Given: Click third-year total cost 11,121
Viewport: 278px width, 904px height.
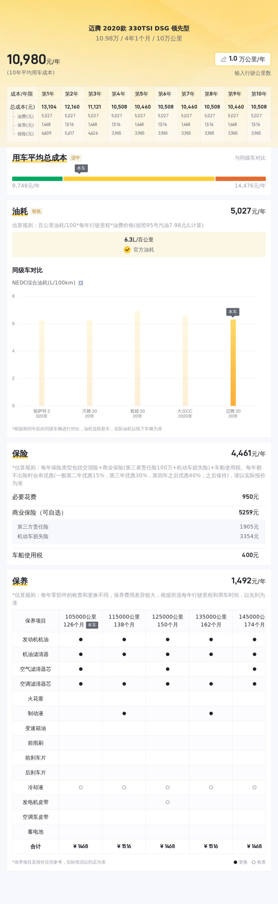Looking at the screenshot, I should (x=95, y=107).
